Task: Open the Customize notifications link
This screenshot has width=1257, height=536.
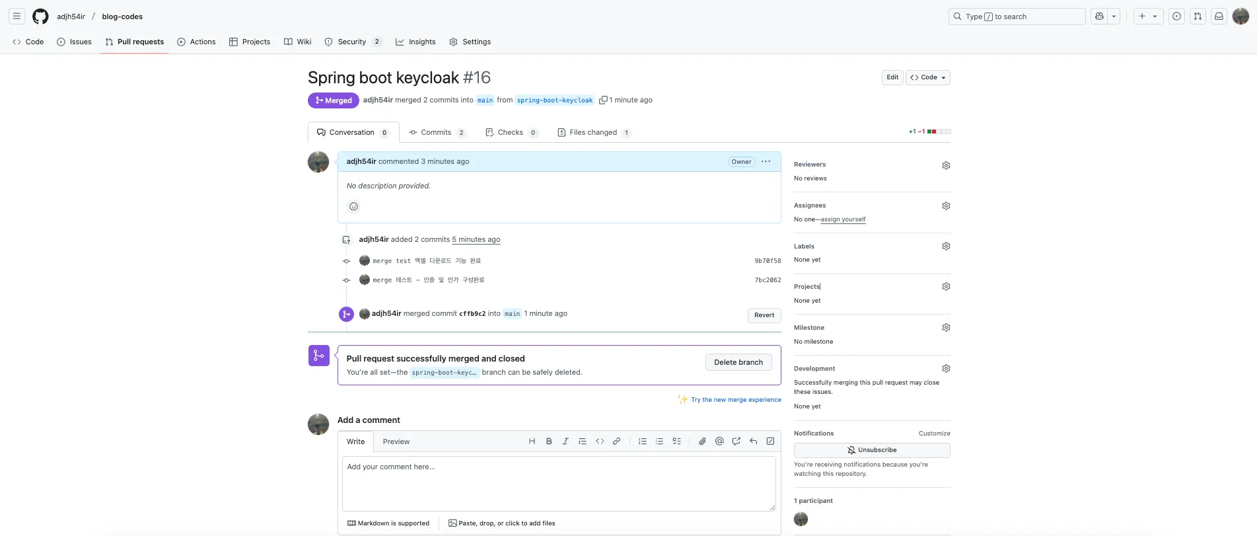Action: (x=935, y=434)
